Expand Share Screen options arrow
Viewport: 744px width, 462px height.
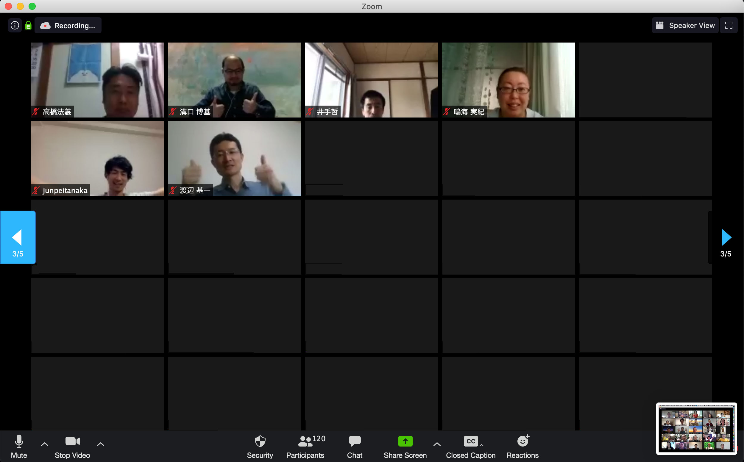tap(437, 444)
